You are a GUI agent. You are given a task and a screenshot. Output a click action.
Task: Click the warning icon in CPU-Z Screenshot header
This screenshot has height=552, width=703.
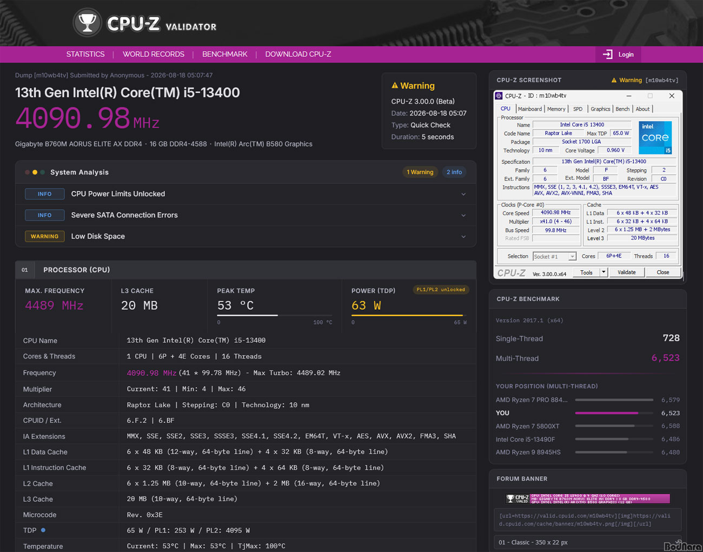click(x=614, y=80)
